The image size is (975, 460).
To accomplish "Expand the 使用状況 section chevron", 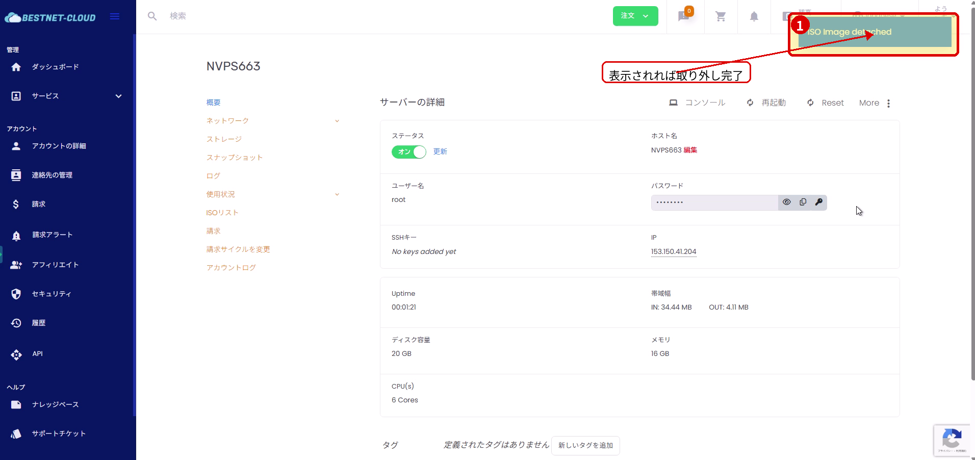I will tap(337, 194).
